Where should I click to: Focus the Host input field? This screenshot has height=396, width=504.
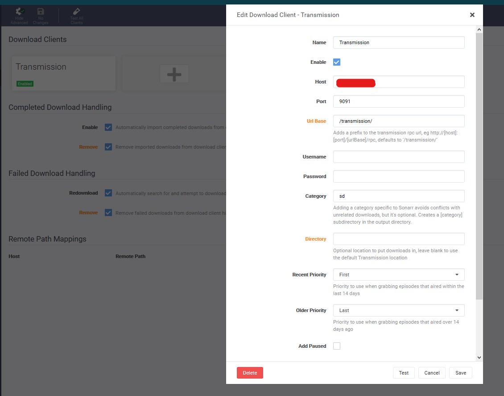[x=399, y=82]
